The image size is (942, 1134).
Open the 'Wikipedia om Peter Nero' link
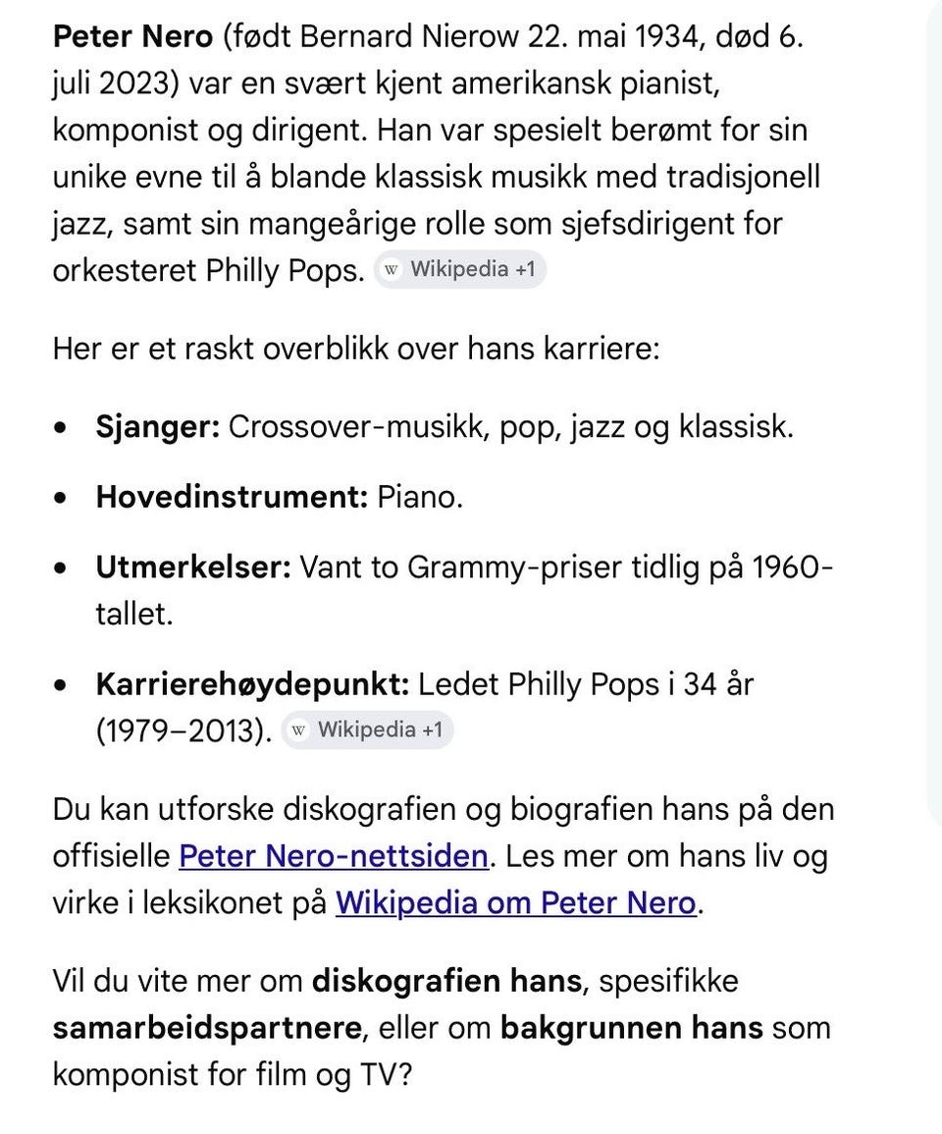click(516, 902)
